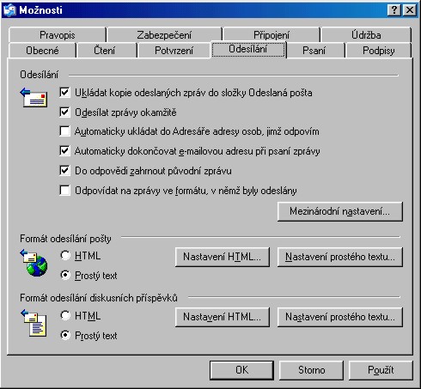Uncheck Ukládat kopie odeslaných zpráv checkbox

pos(64,93)
